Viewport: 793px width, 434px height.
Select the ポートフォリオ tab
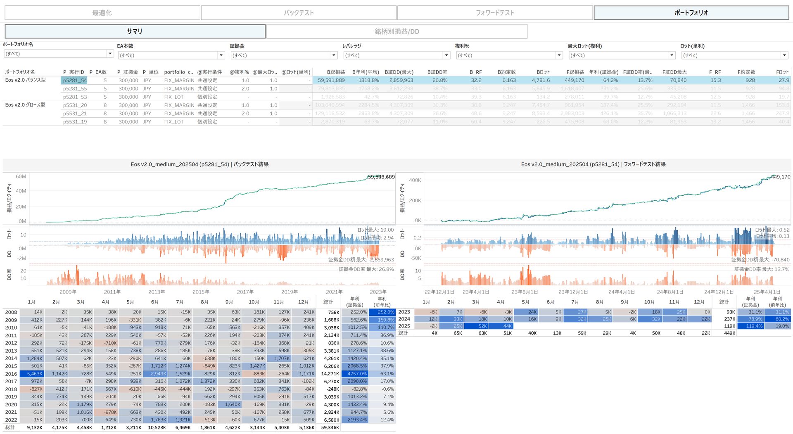(691, 13)
